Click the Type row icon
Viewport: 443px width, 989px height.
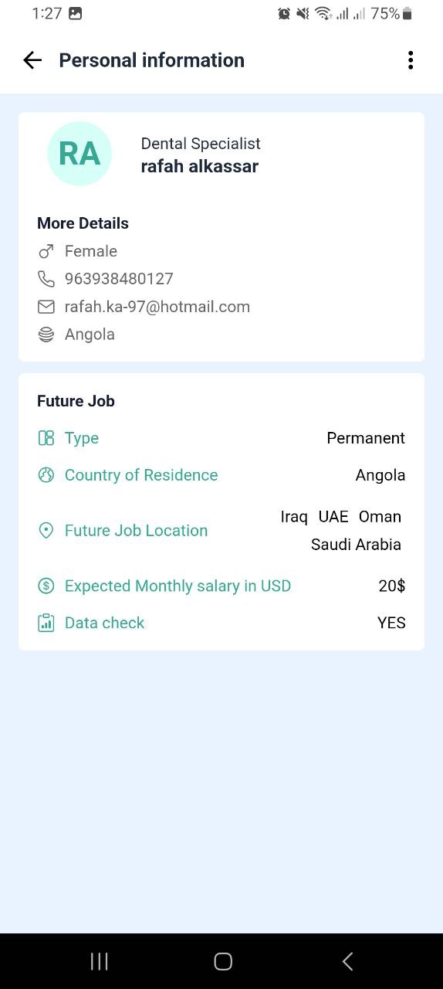click(46, 438)
